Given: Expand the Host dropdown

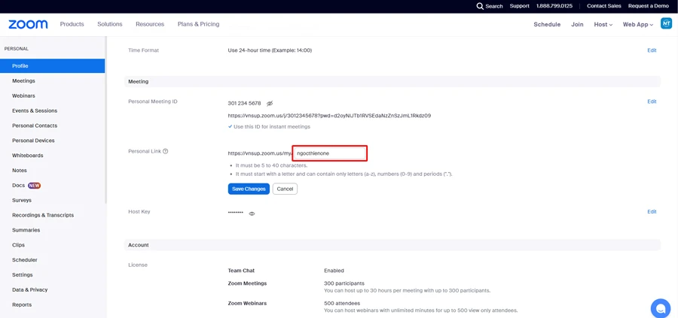Looking at the screenshot, I should 603,25.
